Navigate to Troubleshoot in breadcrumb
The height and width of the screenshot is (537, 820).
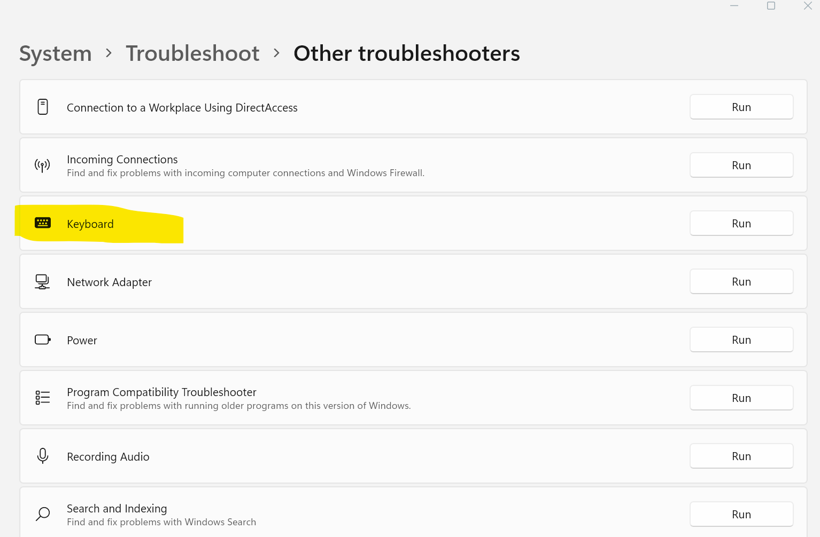pos(192,53)
